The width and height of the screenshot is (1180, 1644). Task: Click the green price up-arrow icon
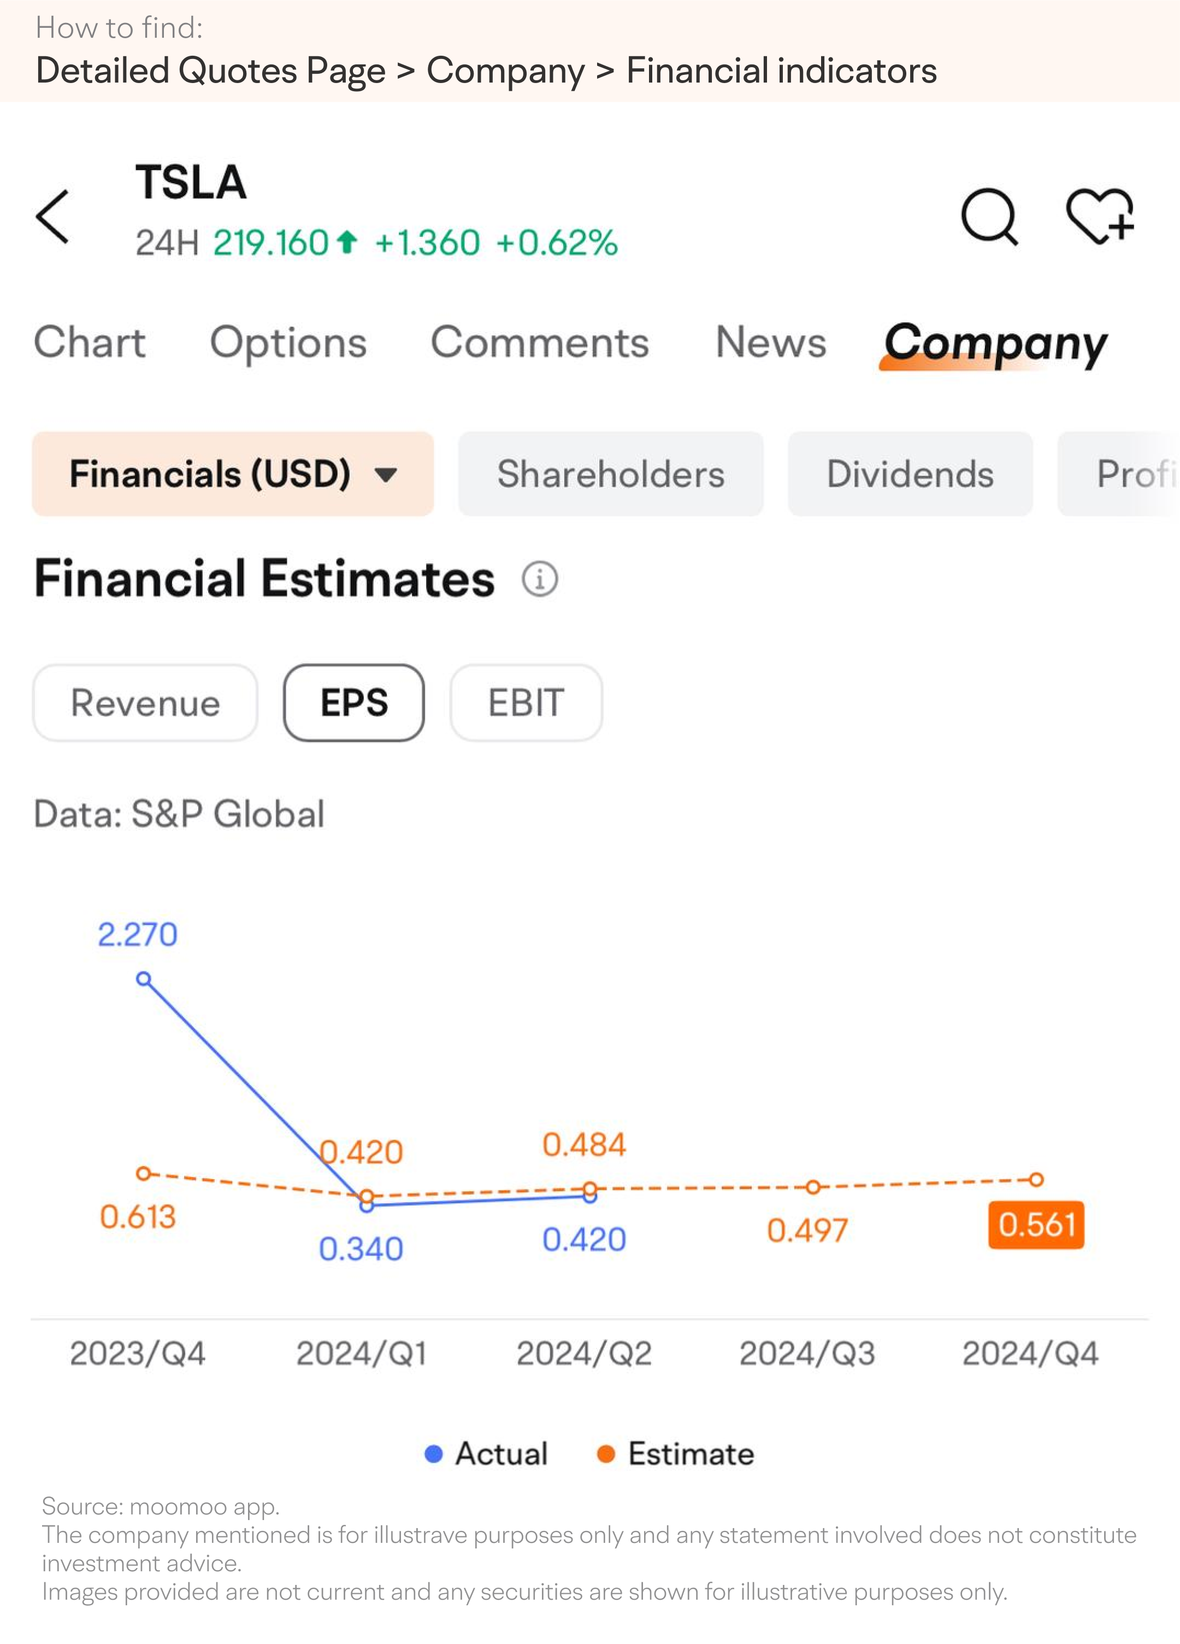click(347, 242)
